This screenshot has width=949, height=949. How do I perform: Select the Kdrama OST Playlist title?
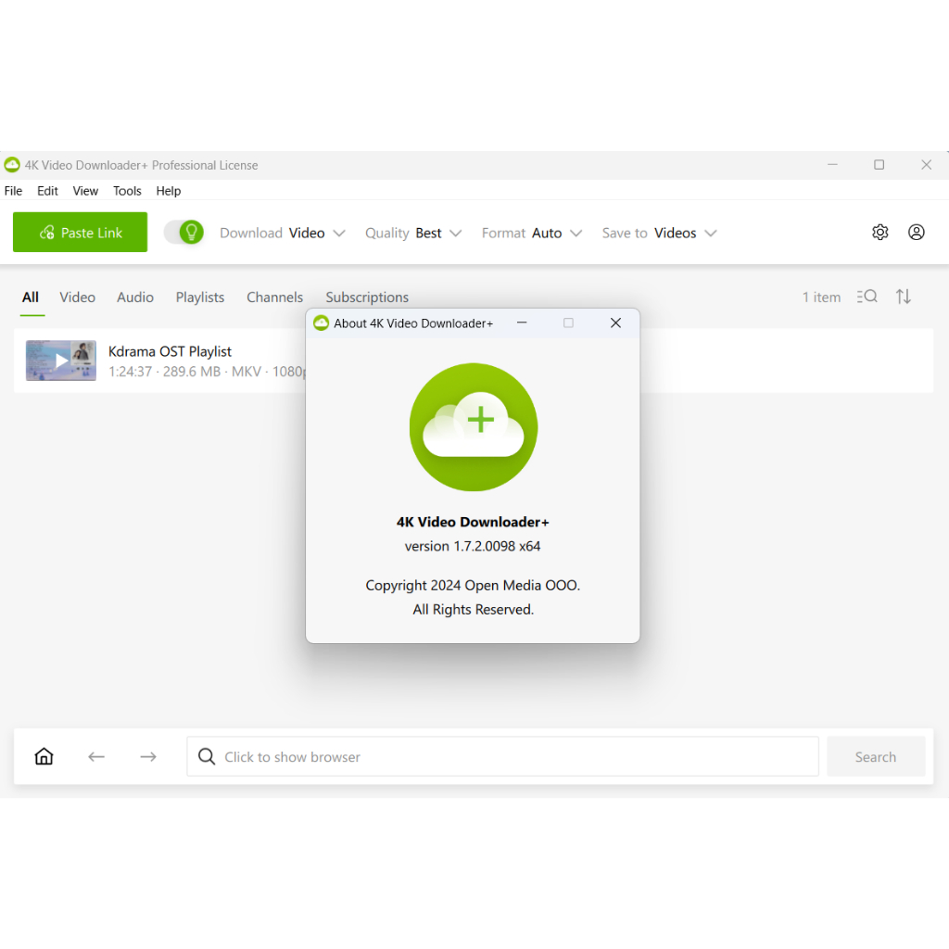coord(170,351)
